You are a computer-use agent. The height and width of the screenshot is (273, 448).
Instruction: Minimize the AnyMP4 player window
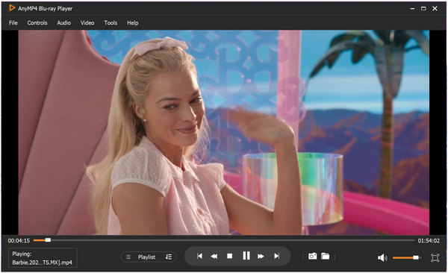tap(412, 8)
